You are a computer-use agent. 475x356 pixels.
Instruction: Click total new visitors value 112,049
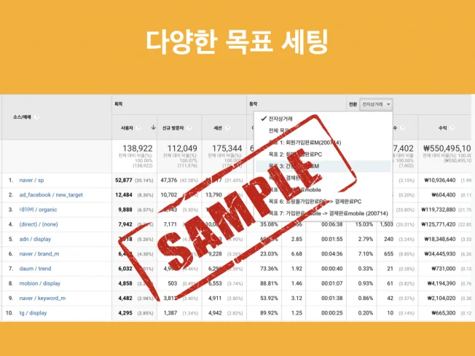point(182,149)
